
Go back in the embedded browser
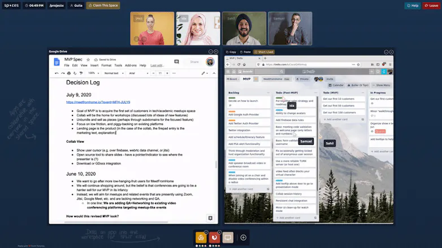[228, 64]
